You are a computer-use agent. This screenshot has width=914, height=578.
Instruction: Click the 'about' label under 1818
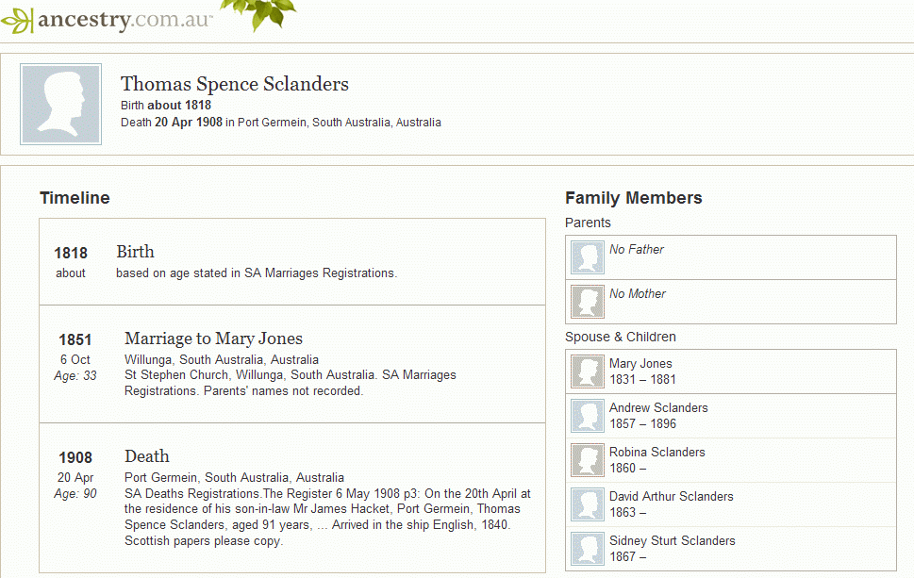click(x=71, y=272)
